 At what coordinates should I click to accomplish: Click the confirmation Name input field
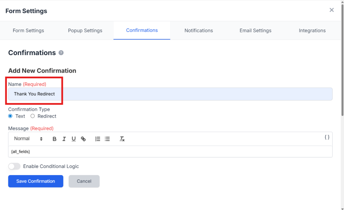click(170, 94)
